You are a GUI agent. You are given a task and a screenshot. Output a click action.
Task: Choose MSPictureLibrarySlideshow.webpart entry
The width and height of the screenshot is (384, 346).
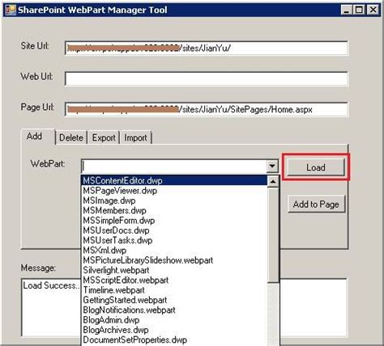[174, 260]
